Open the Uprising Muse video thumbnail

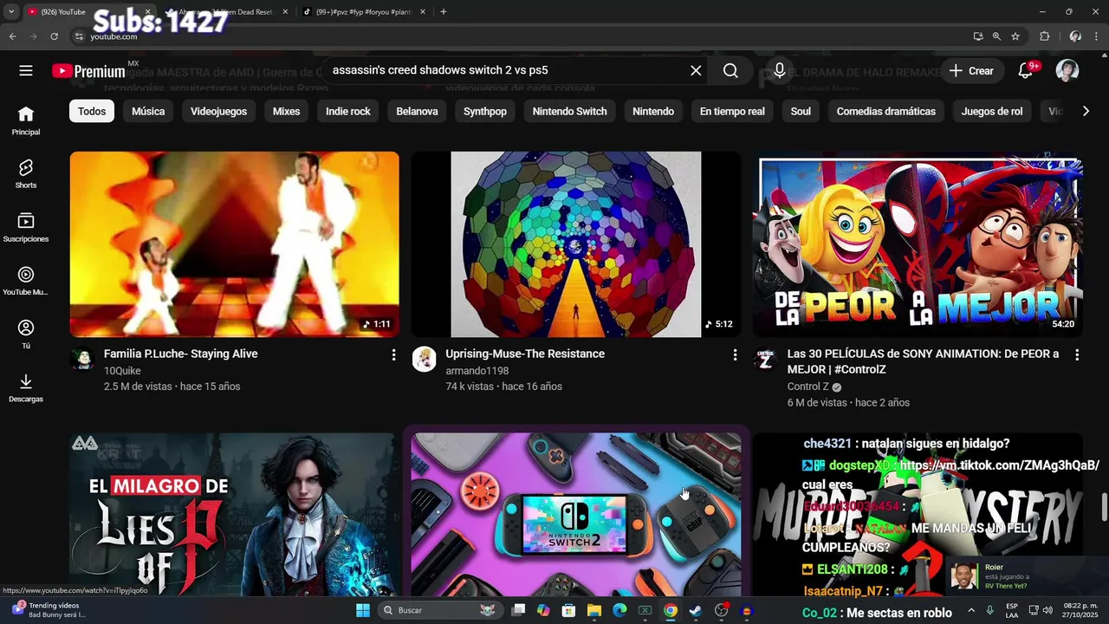point(575,244)
